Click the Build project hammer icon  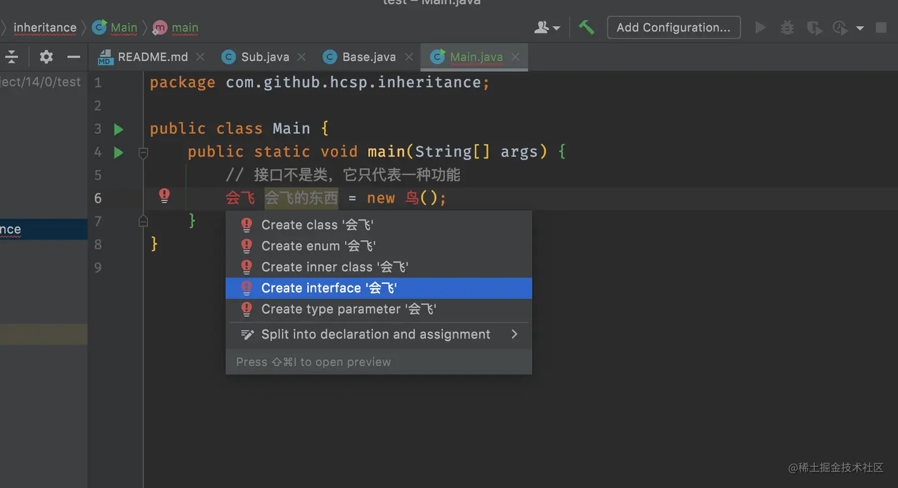point(586,27)
